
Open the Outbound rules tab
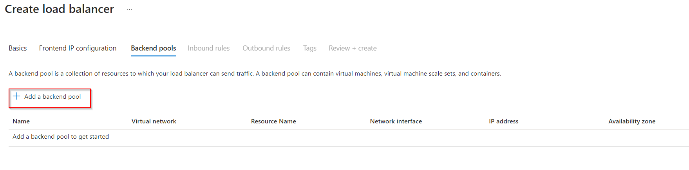pyautogui.click(x=266, y=48)
